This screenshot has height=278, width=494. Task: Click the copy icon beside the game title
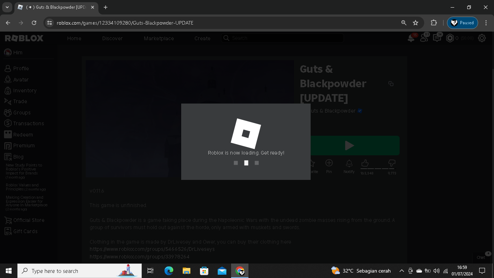click(391, 84)
